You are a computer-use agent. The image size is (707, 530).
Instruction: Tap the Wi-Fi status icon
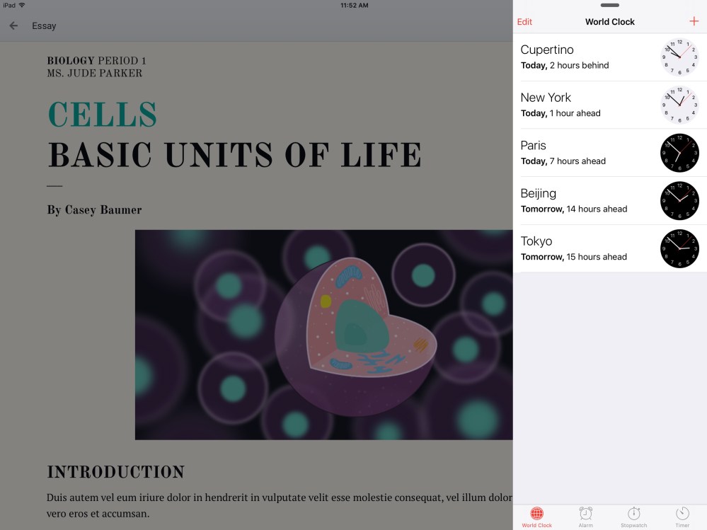click(x=22, y=5)
